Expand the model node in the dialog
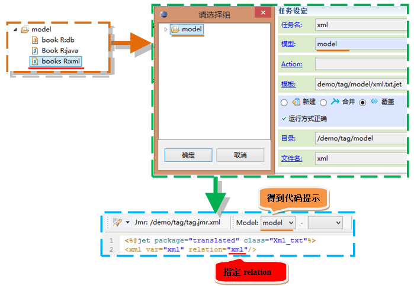This screenshot has height=286, width=414. click(166, 30)
